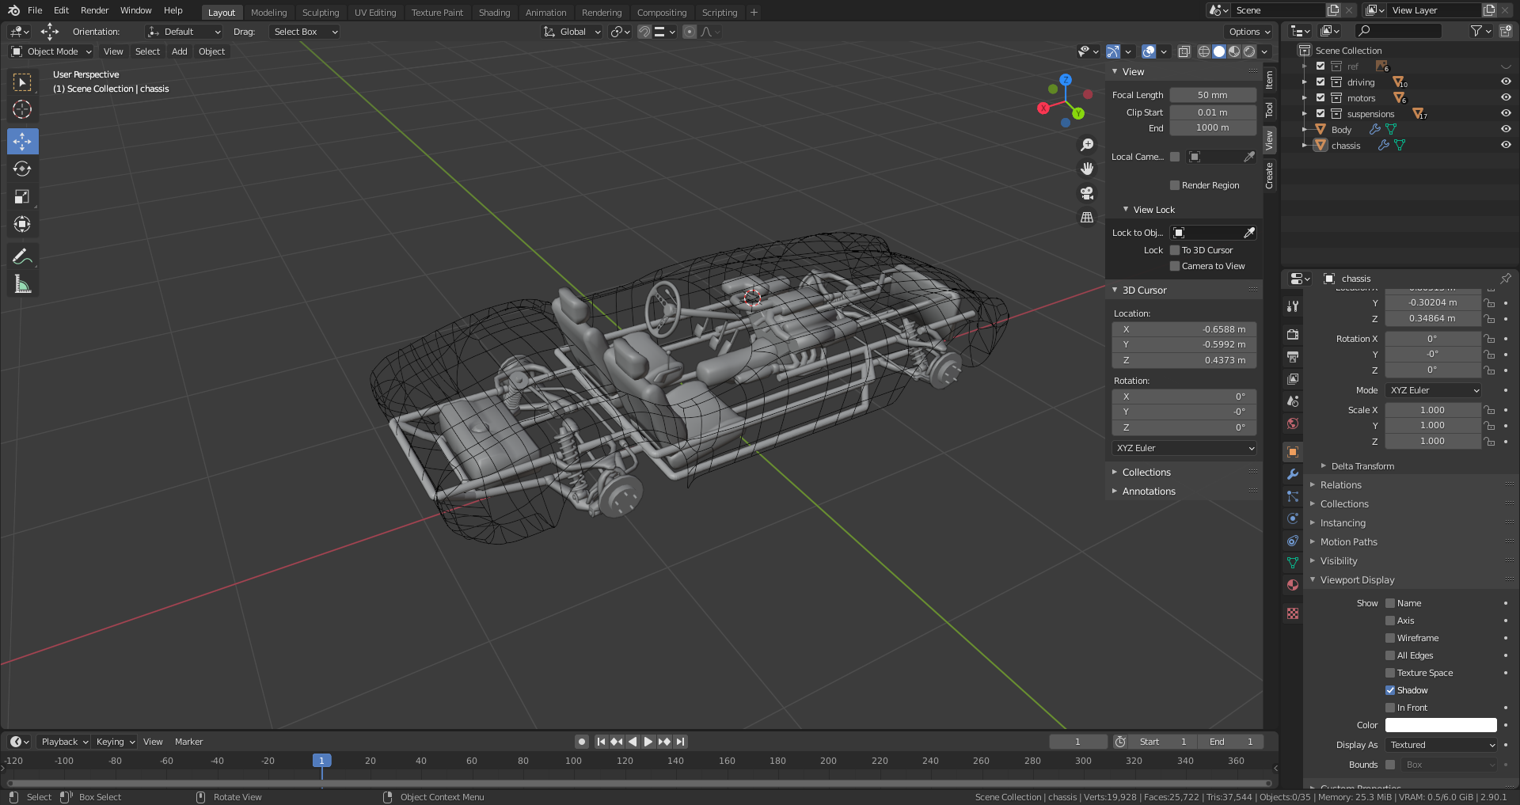Click the zoom magnifier viewport icon

tap(1087, 145)
